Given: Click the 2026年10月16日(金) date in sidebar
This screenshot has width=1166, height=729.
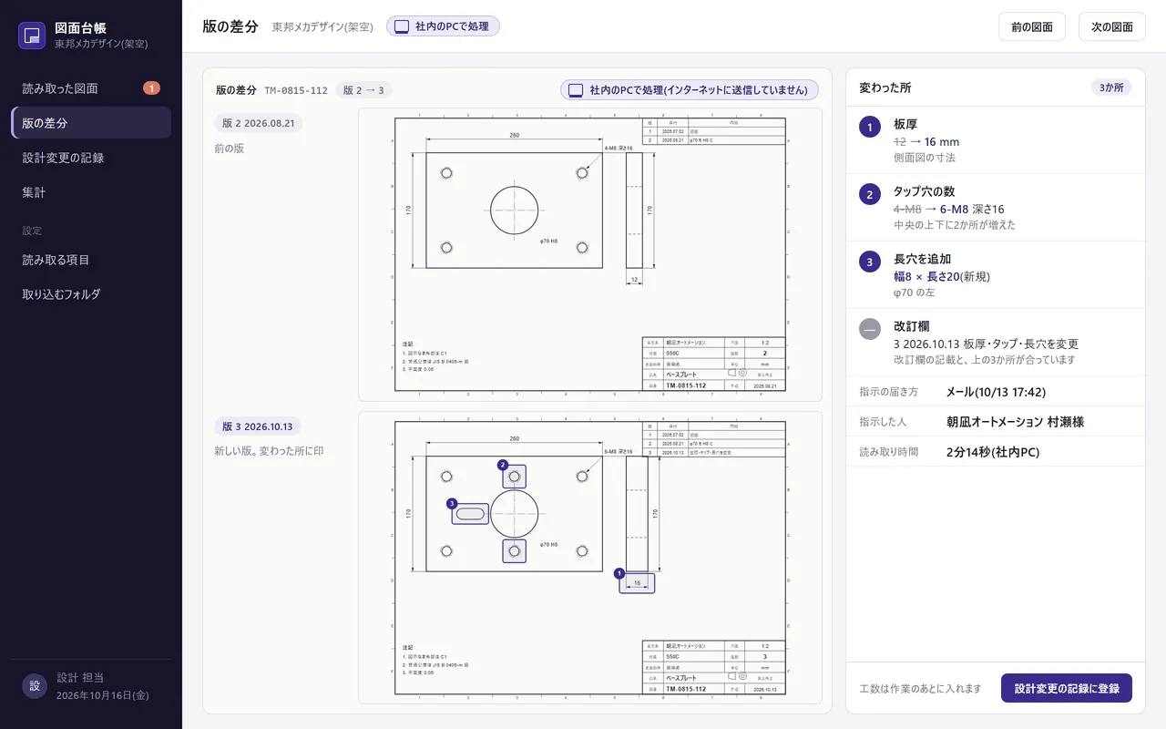Looking at the screenshot, I should [102, 695].
